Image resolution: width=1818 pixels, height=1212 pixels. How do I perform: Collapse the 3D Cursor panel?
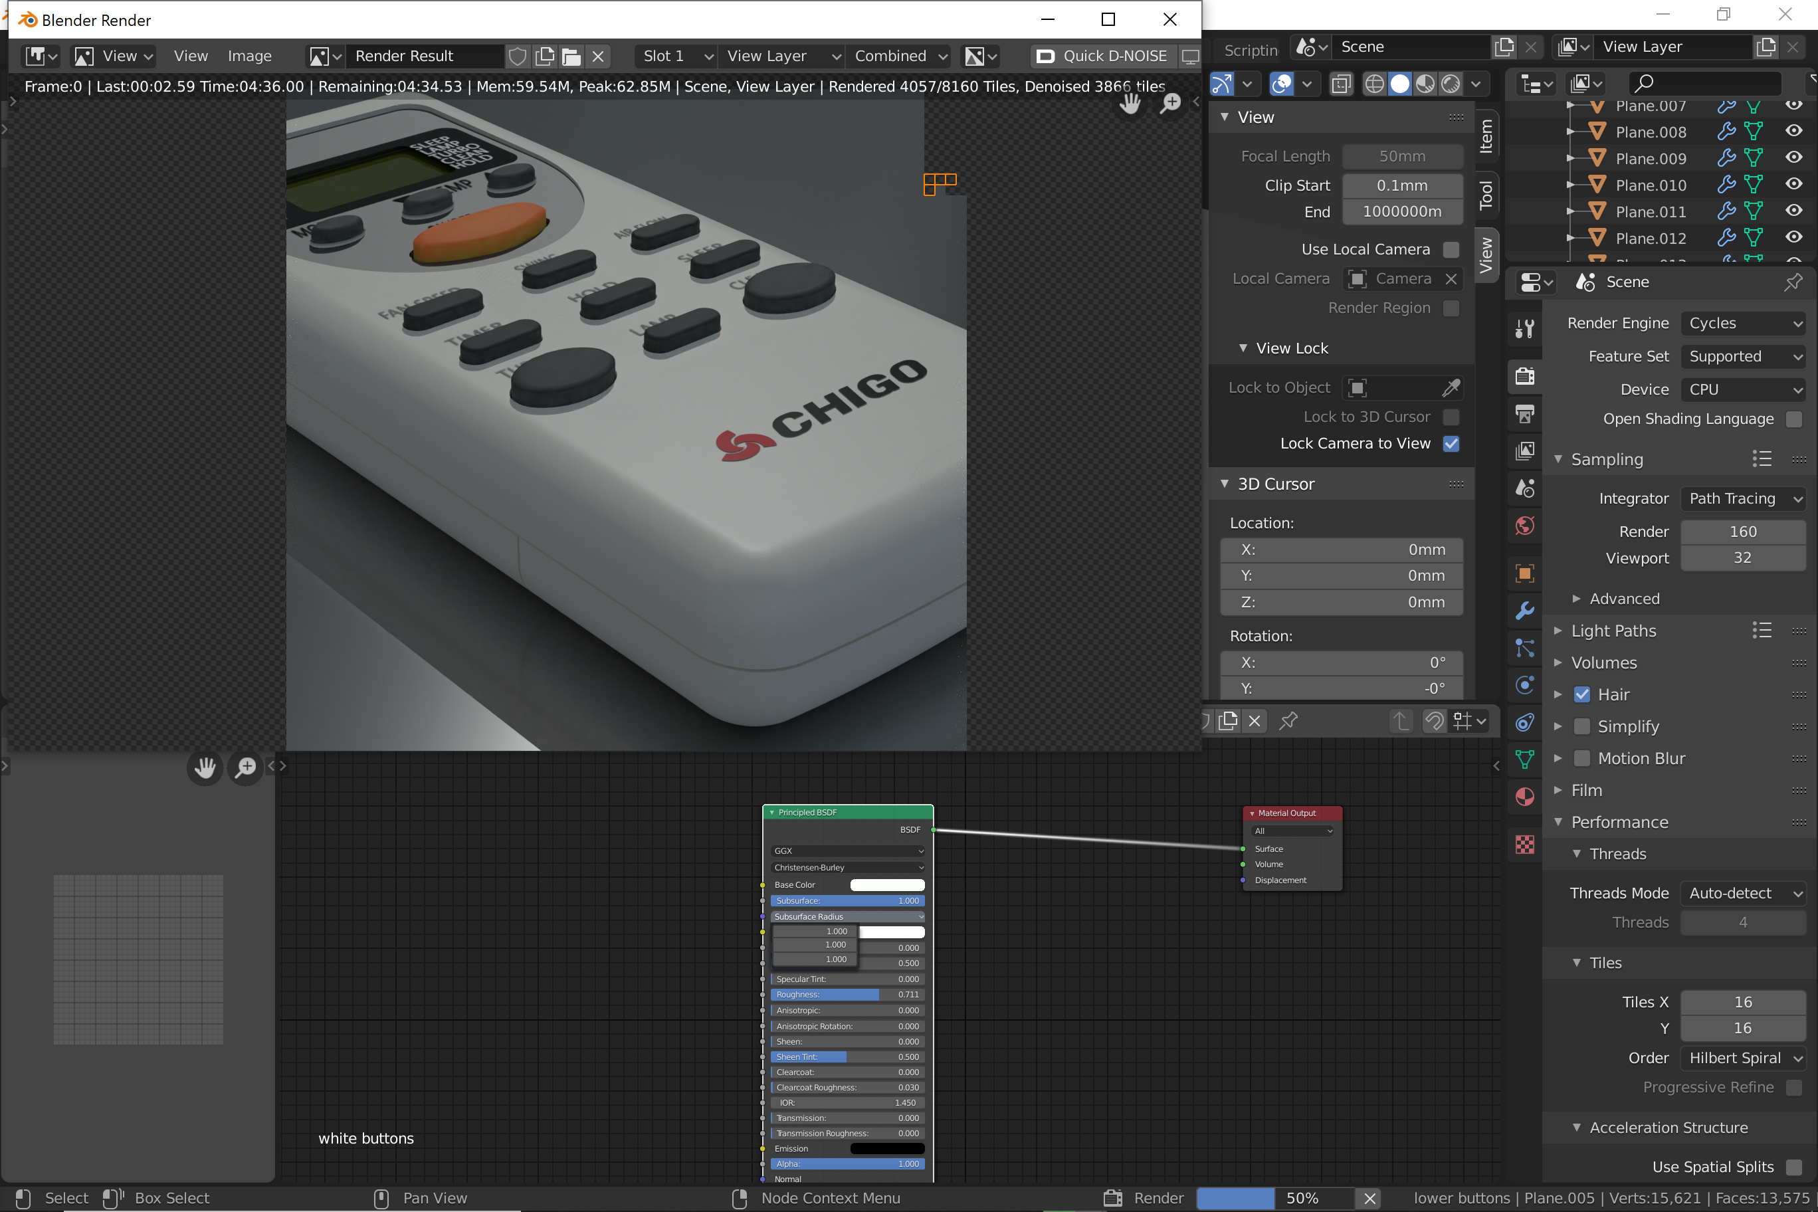[x=1274, y=484]
